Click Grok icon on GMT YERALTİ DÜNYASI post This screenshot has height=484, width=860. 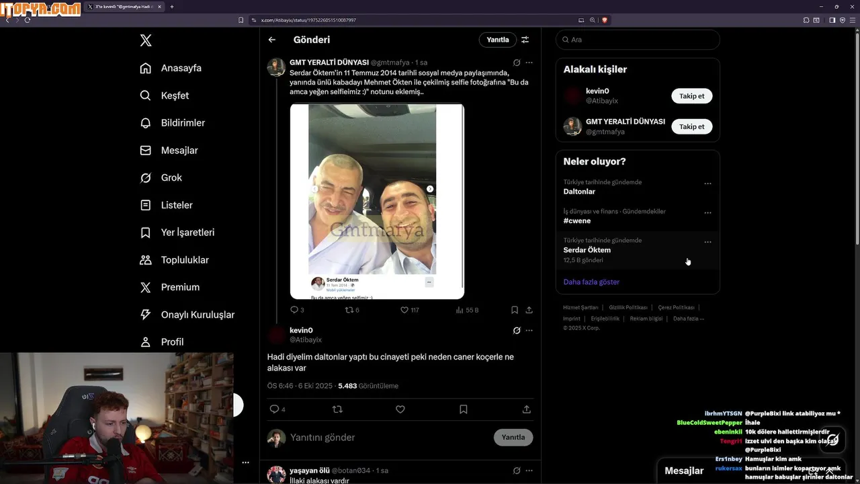pos(517,63)
